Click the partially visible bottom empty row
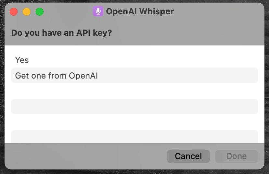This screenshot has width=269, height=174. 134,136
